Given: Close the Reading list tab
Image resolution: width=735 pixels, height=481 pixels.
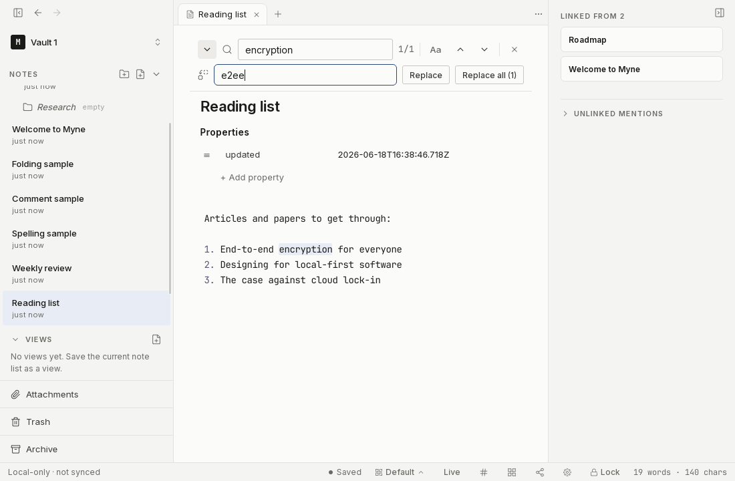Looking at the screenshot, I should point(257,15).
